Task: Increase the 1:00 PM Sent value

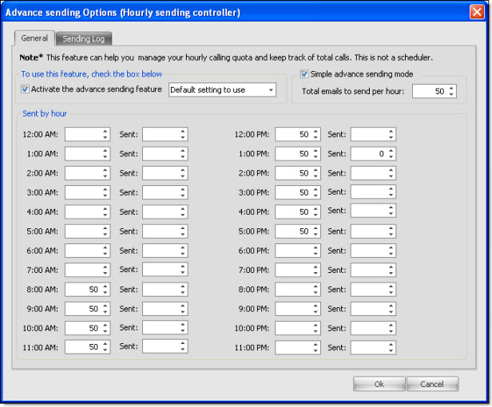Action: point(391,151)
